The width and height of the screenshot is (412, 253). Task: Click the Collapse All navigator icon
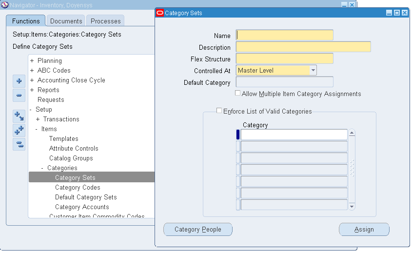click(19, 144)
